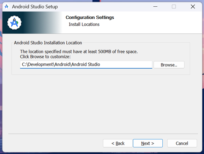Click the Android Studio icon in title bar

(6, 6)
